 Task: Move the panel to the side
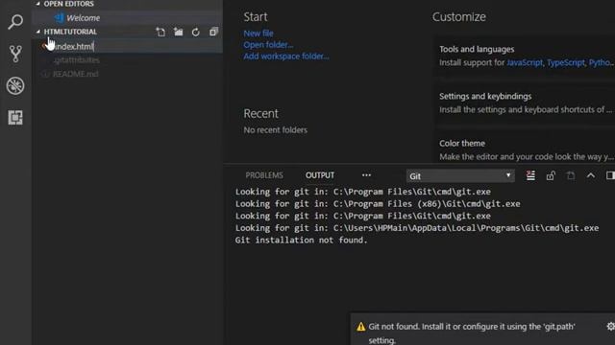click(610, 175)
